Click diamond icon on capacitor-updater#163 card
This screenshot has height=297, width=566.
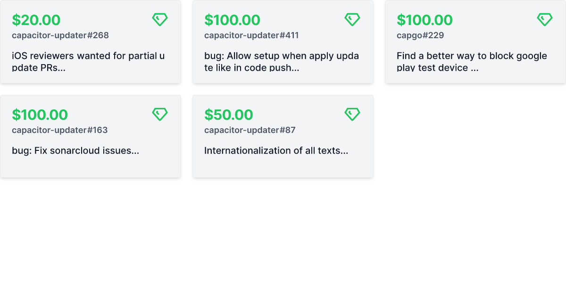pos(160,114)
